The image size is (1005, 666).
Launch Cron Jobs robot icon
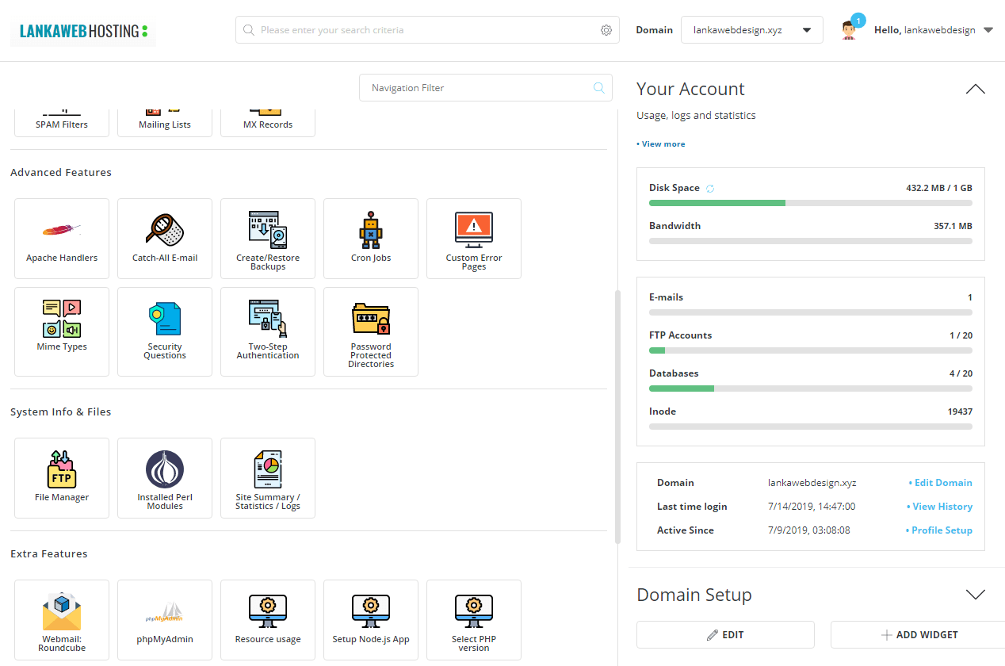[x=371, y=238]
